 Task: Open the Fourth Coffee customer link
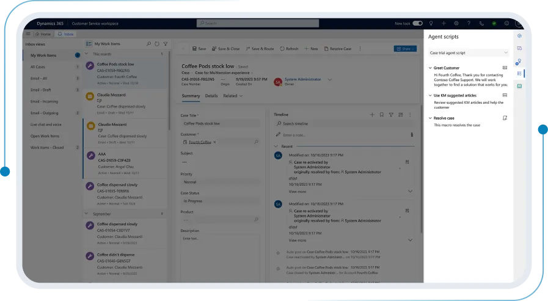[x=200, y=142]
